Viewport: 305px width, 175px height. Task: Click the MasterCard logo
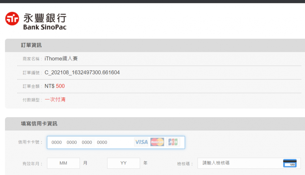[157, 142]
